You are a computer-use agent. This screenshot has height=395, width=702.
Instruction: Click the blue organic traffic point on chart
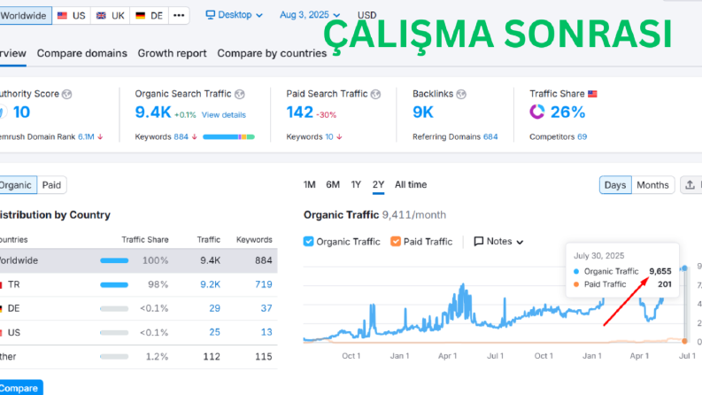click(684, 268)
